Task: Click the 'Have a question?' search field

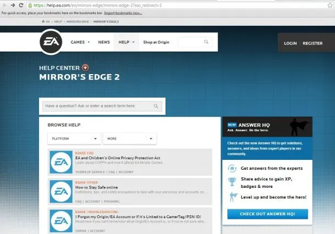Action: pos(102,106)
